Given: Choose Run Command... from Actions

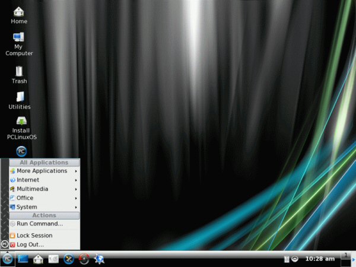Looking at the screenshot, I should click(39, 224).
